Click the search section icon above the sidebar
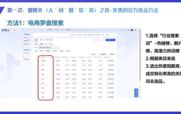 tap(25, 34)
